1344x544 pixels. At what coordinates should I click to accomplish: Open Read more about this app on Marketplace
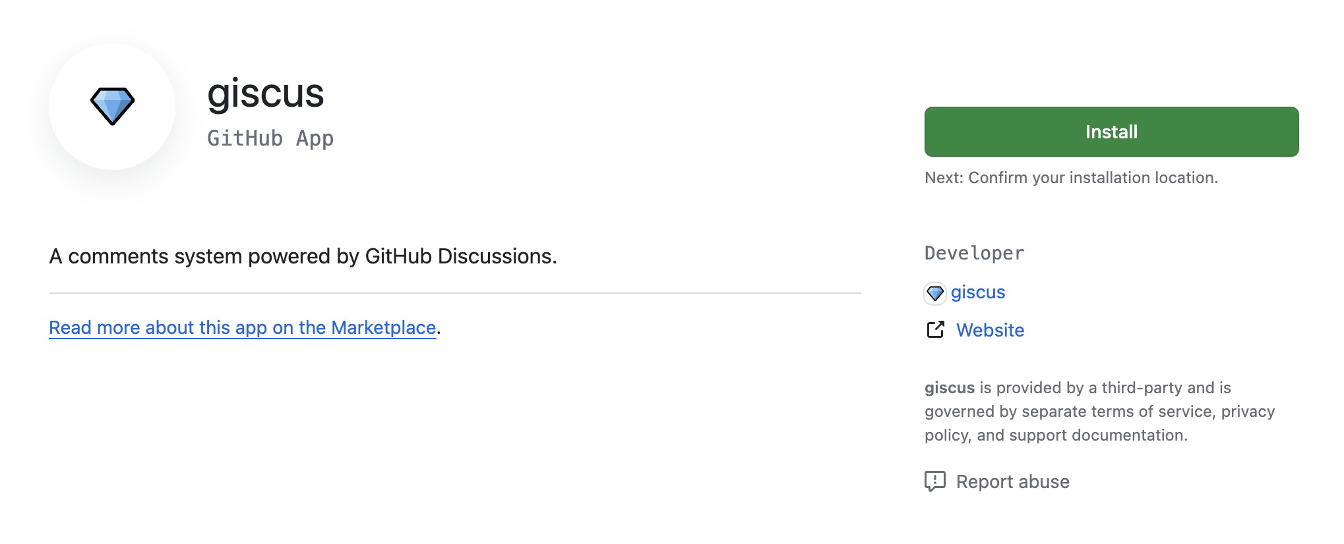click(x=242, y=328)
